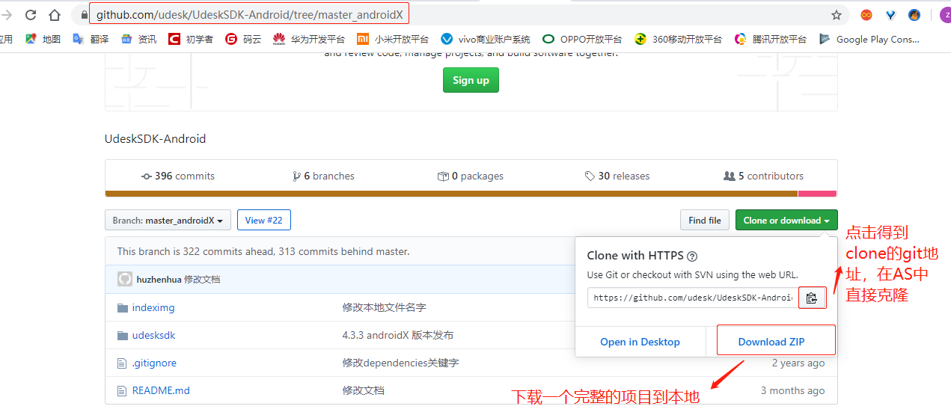
Task: Click the orange infinity extension icon
Action: click(x=866, y=15)
